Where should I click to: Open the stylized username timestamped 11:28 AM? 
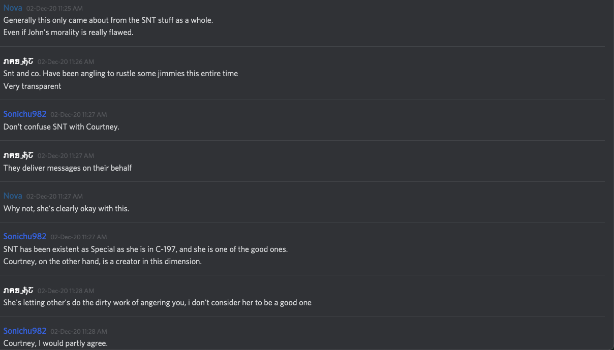pos(18,291)
